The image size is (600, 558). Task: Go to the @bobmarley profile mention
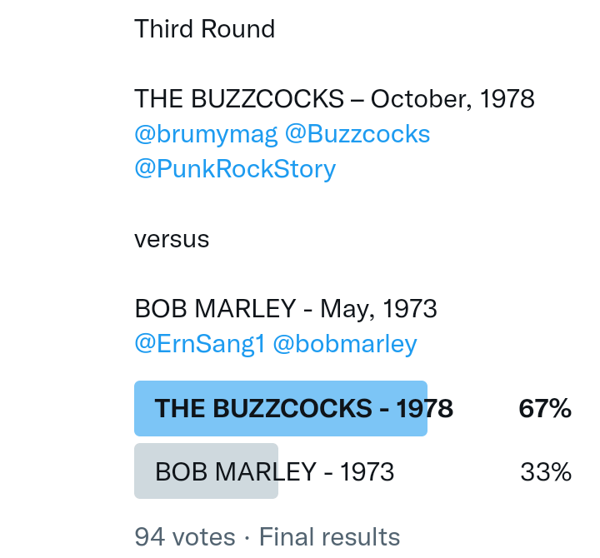(345, 344)
